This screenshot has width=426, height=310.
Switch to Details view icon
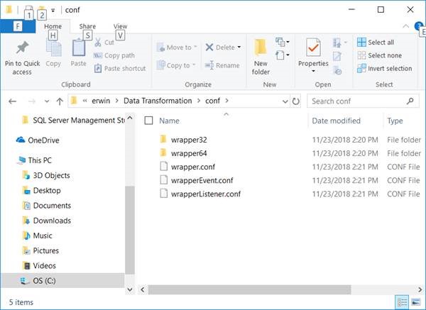(402, 301)
